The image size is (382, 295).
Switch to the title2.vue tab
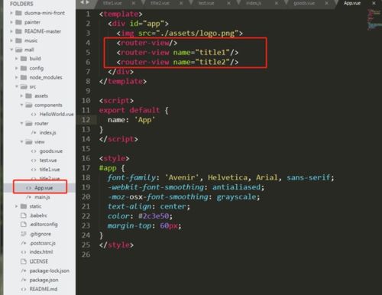(160, 3)
